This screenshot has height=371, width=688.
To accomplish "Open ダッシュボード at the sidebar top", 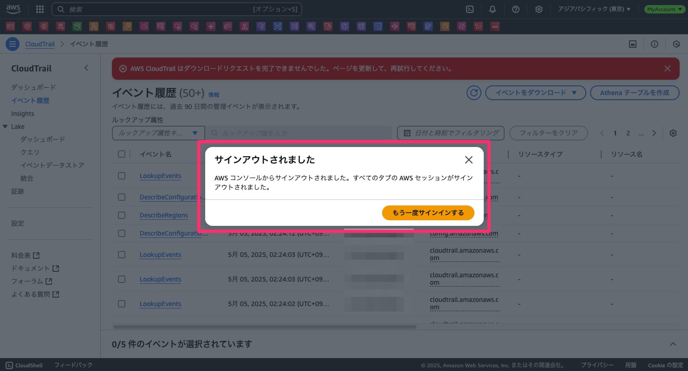I will (x=33, y=87).
